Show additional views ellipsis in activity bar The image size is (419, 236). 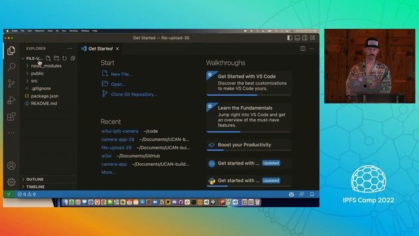point(11,132)
